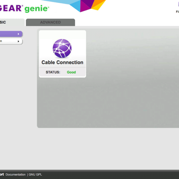The width and height of the screenshot is (179, 179).
Task: Select the BASIC tab
Action: [x=12, y=22]
